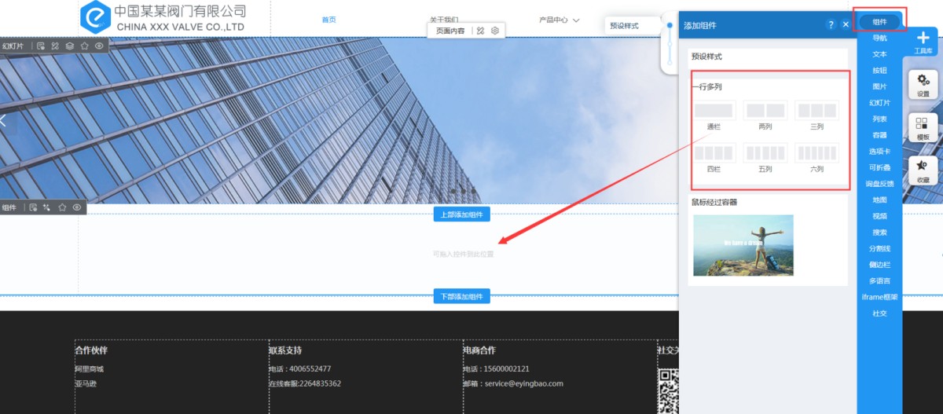This screenshot has height=414, width=943.
Task: Open the 关于我们 nav item
Action: (x=444, y=20)
